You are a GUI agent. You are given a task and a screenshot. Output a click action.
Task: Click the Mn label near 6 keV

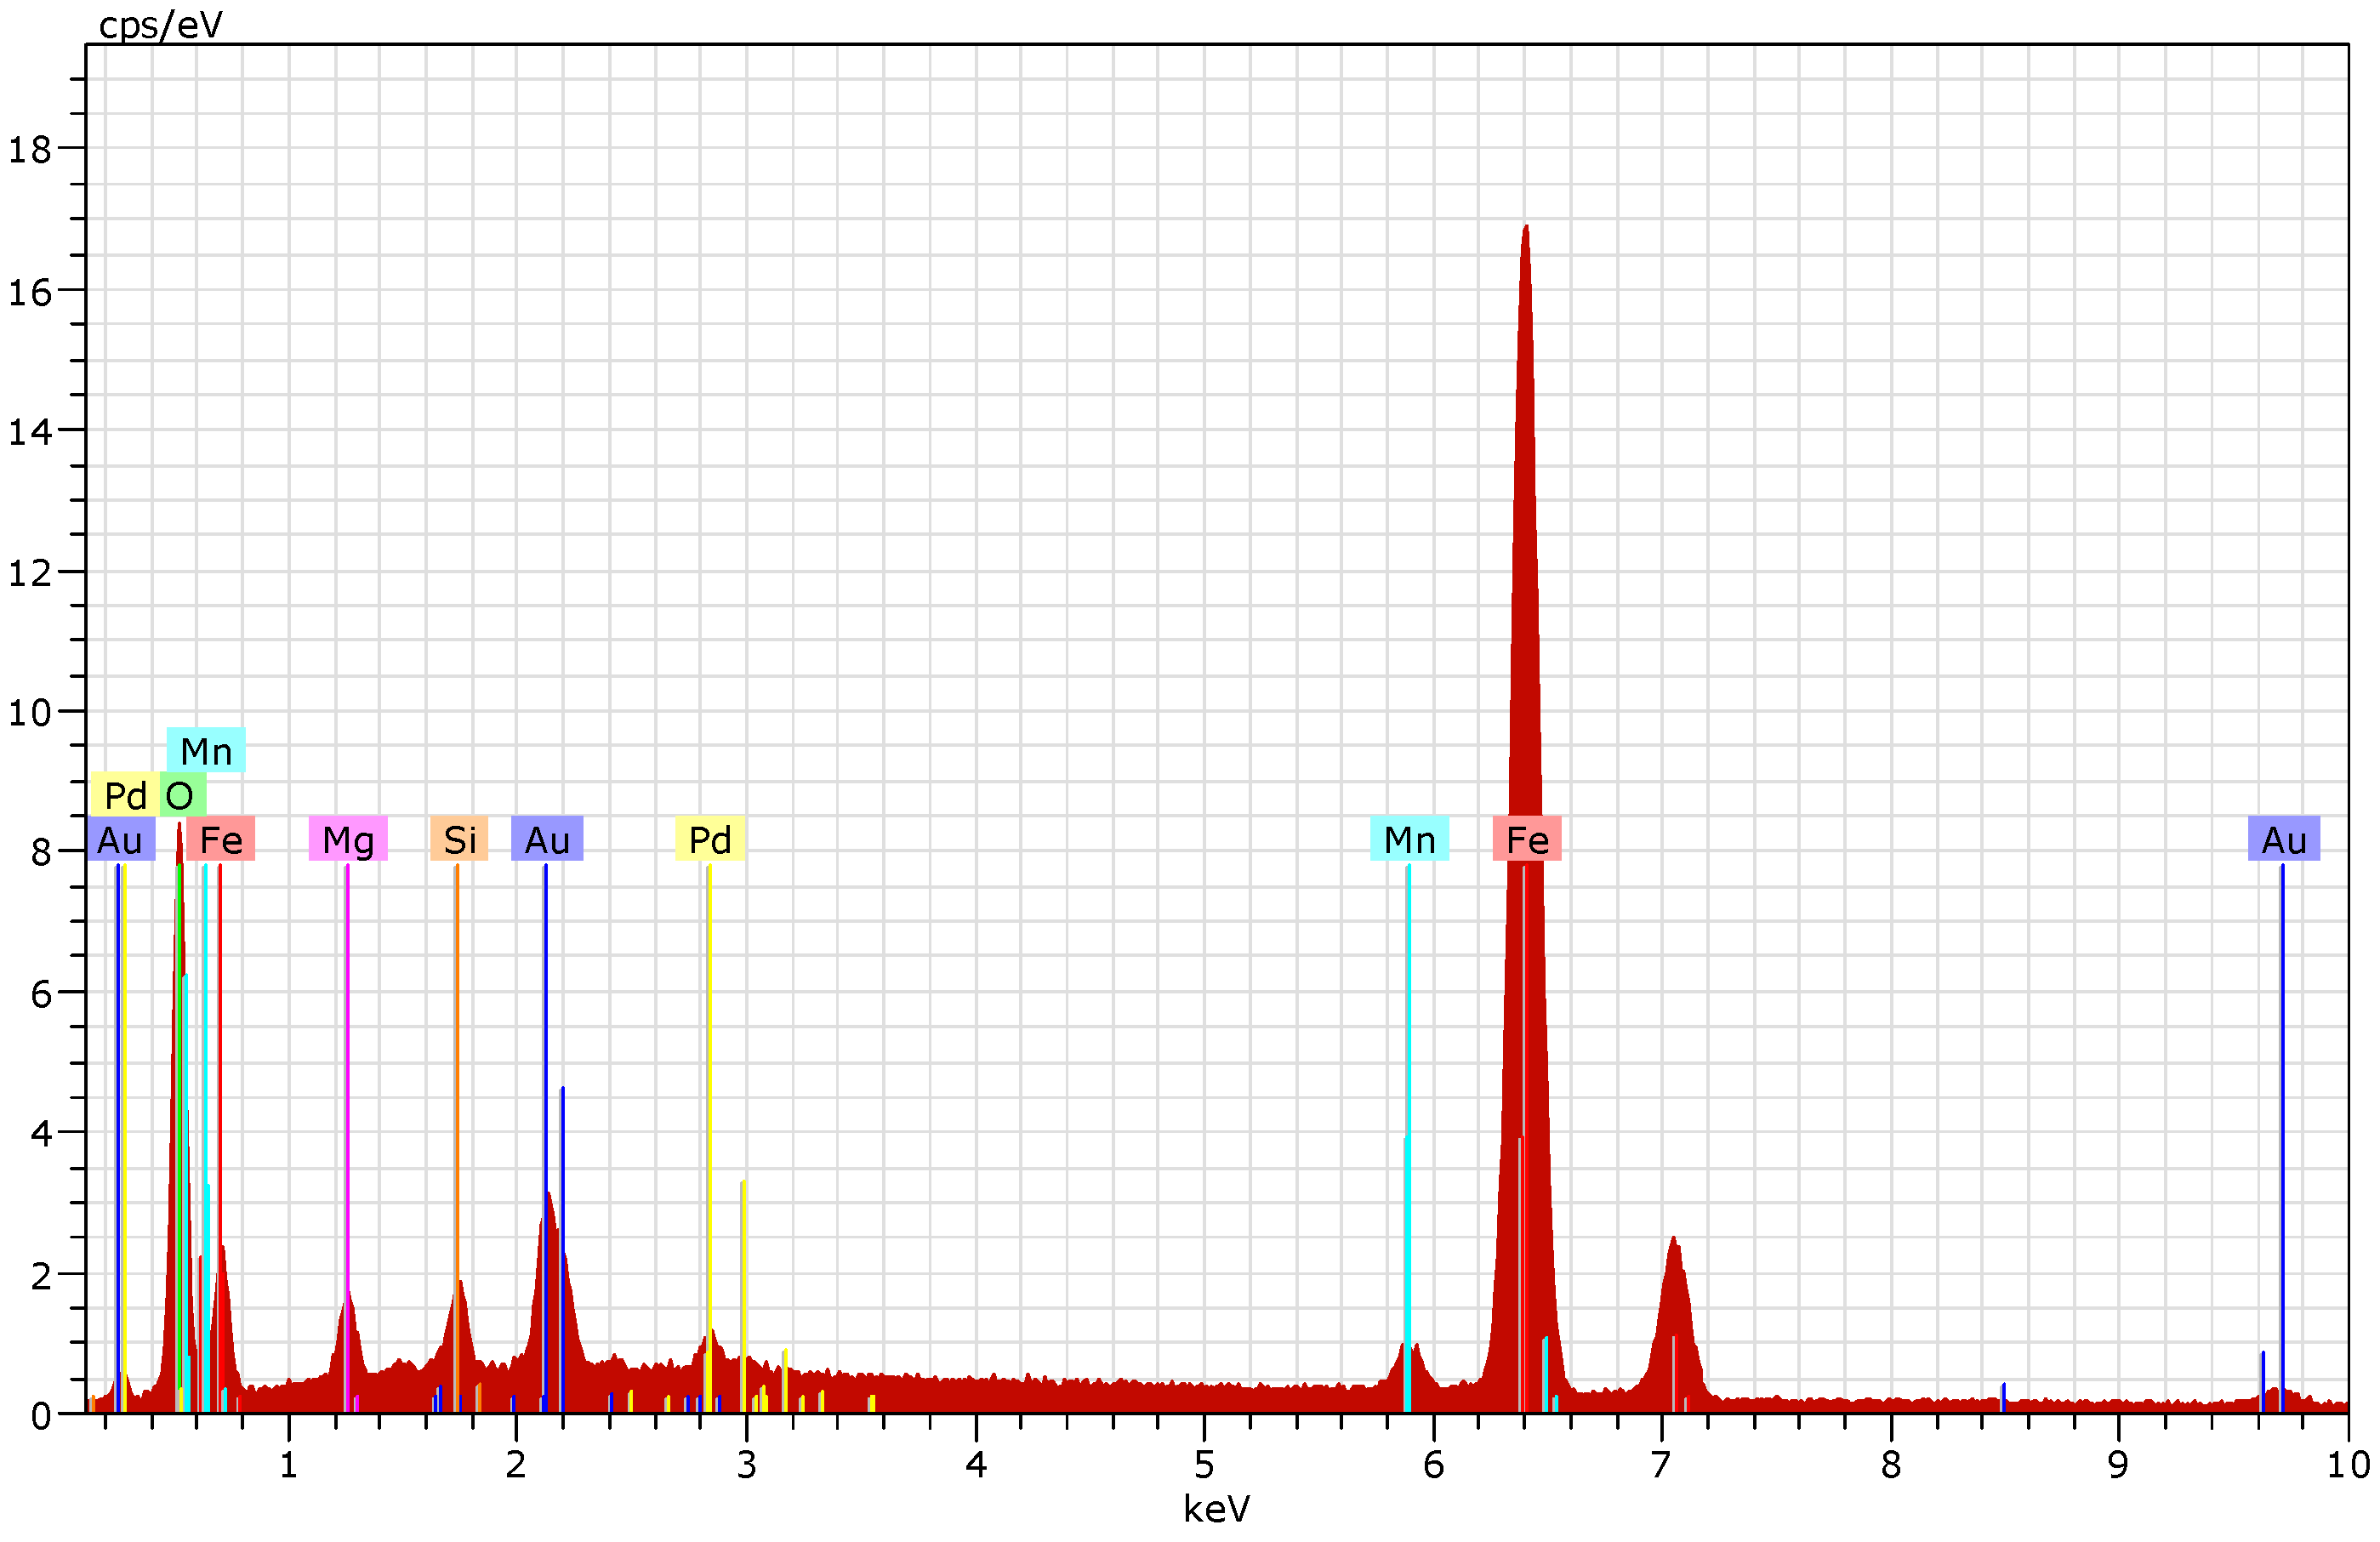pyautogui.click(x=1409, y=839)
